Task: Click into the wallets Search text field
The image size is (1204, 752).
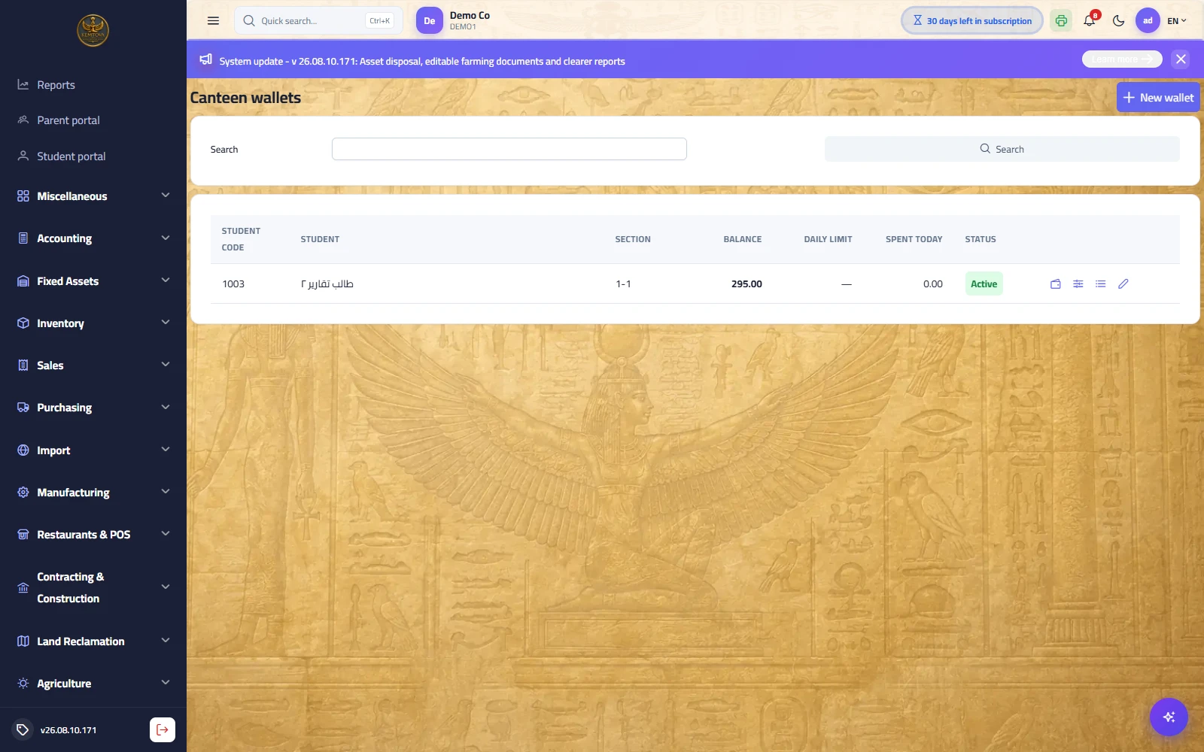Action: pyautogui.click(x=509, y=149)
